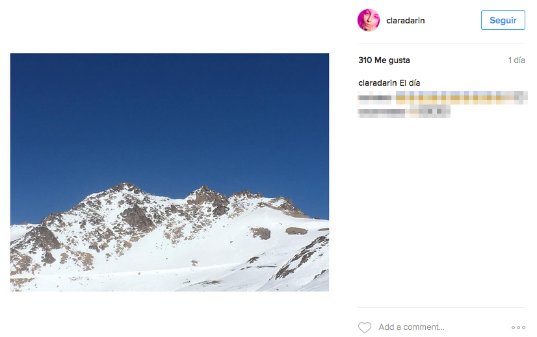Click the blurred second caption line

[404, 112]
